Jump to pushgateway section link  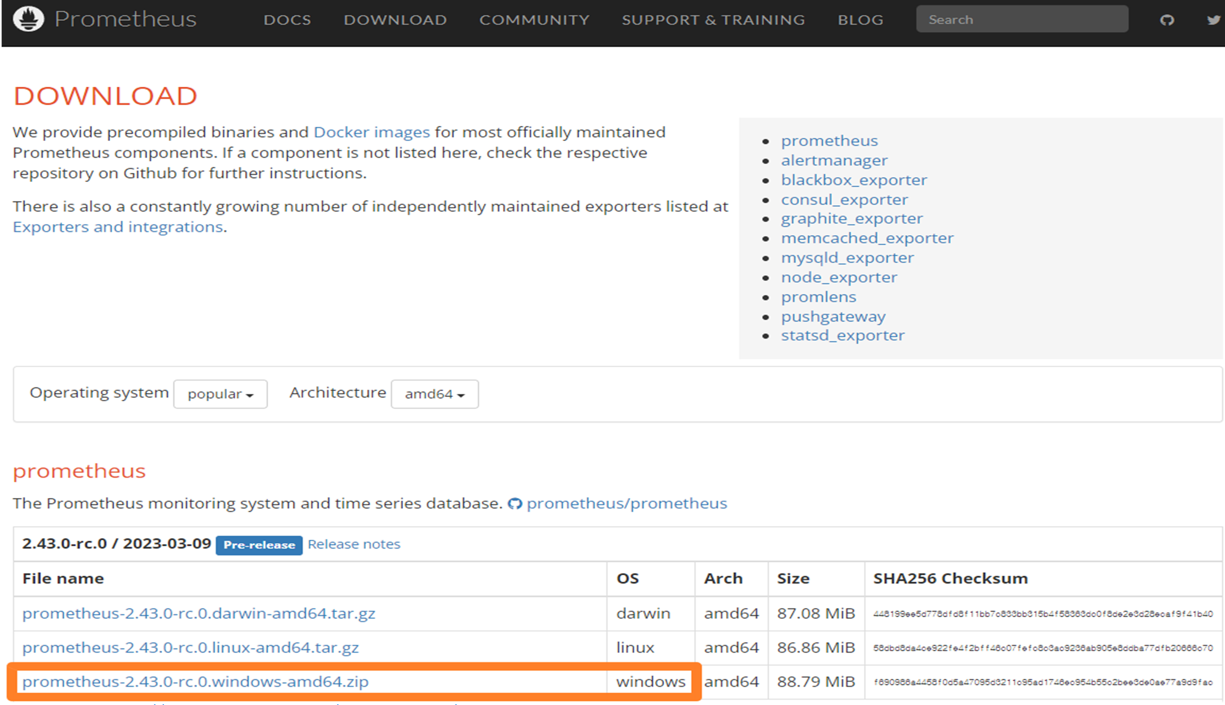[x=833, y=317]
